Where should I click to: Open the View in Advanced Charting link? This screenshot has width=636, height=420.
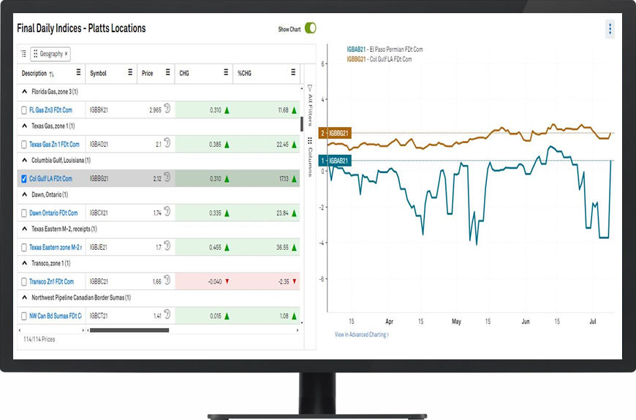[362, 335]
